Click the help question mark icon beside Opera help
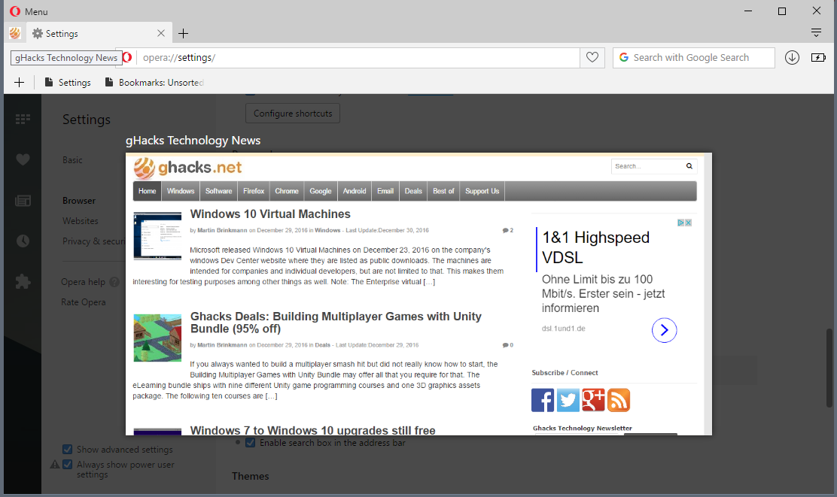The width and height of the screenshot is (837, 497). coord(114,281)
